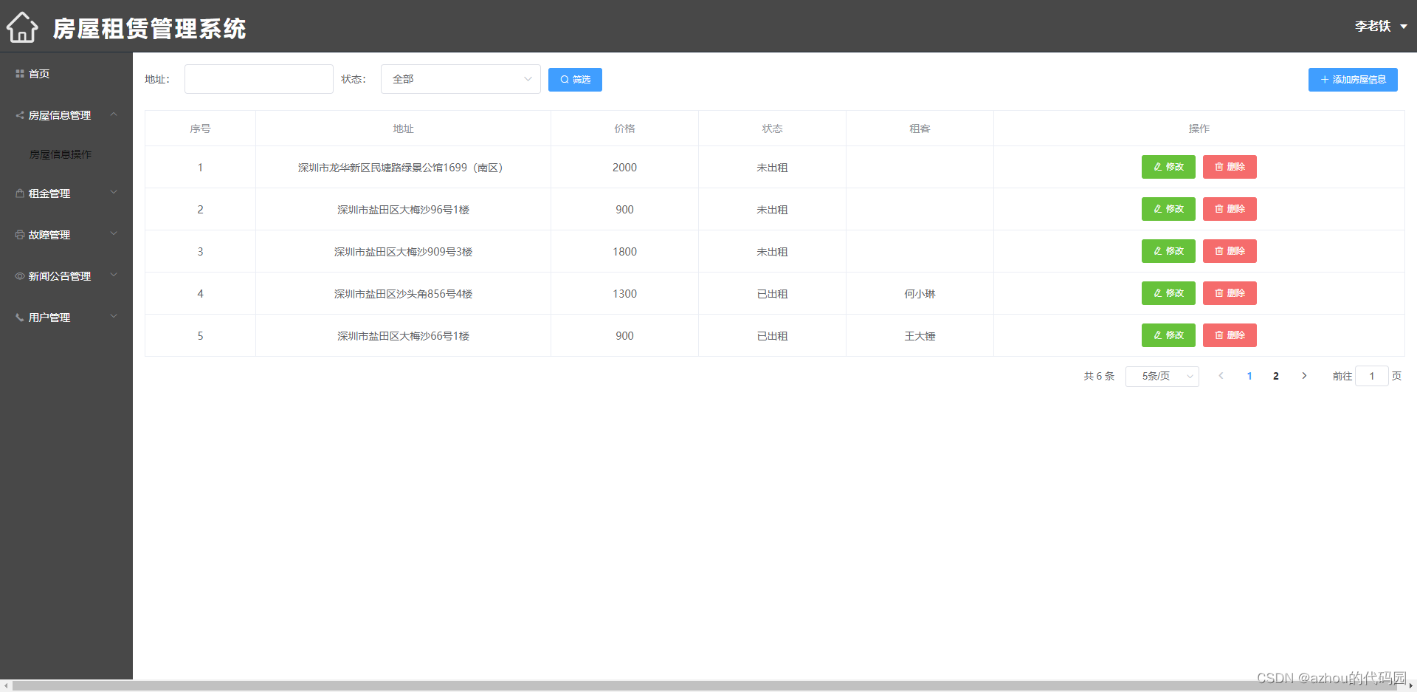The width and height of the screenshot is (1417, 692).
Task: Open 房屋信息操作 submenu item
Action: 61,154
